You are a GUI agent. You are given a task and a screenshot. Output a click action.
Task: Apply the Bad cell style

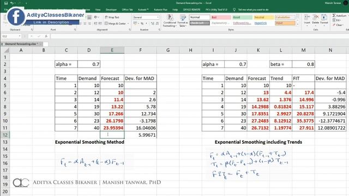pos(221,17)
